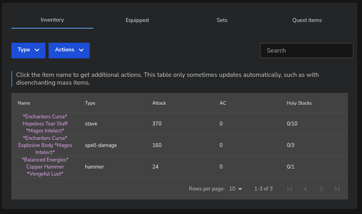This screenshot has height=214, width=362.
Task: Switch to the Inventory tab
Action: 52,20
